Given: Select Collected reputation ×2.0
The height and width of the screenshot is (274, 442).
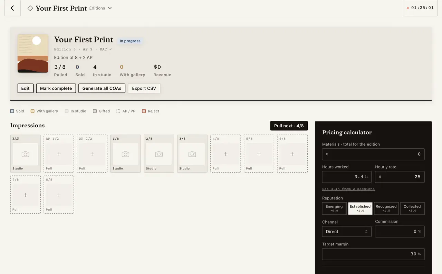Looking at the screenshot, I should pyautogui.click(x=412, y=208).
